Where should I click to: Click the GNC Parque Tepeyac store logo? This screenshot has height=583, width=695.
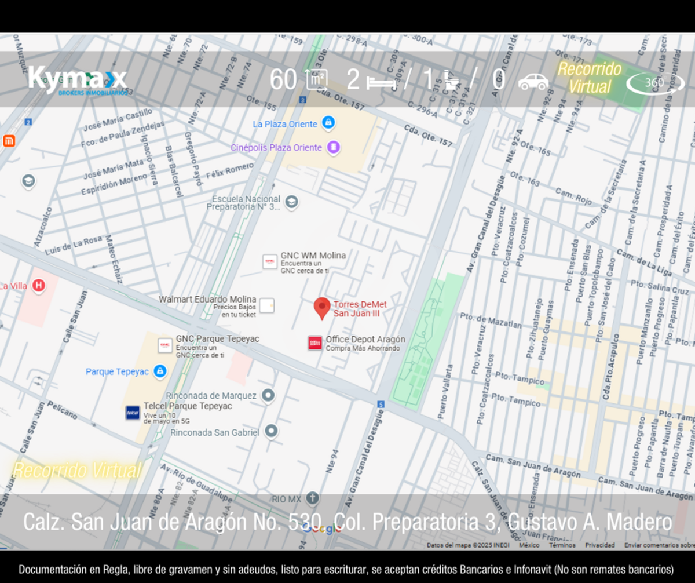(x=165, y=345)
